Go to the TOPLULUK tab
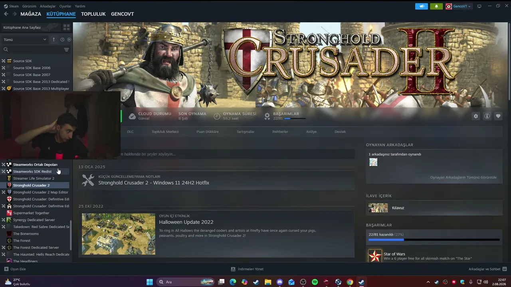 point(93,14)
